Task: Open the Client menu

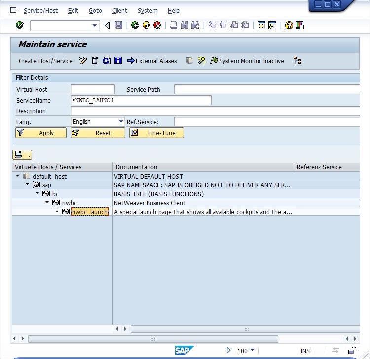Action: point(120,11)
